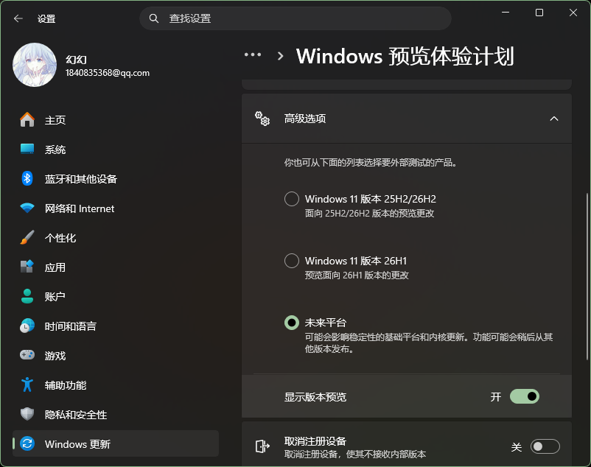Click the accessibility figure icon for 辅助功能
The image size is (591, 467).
(x=27, y=385)
